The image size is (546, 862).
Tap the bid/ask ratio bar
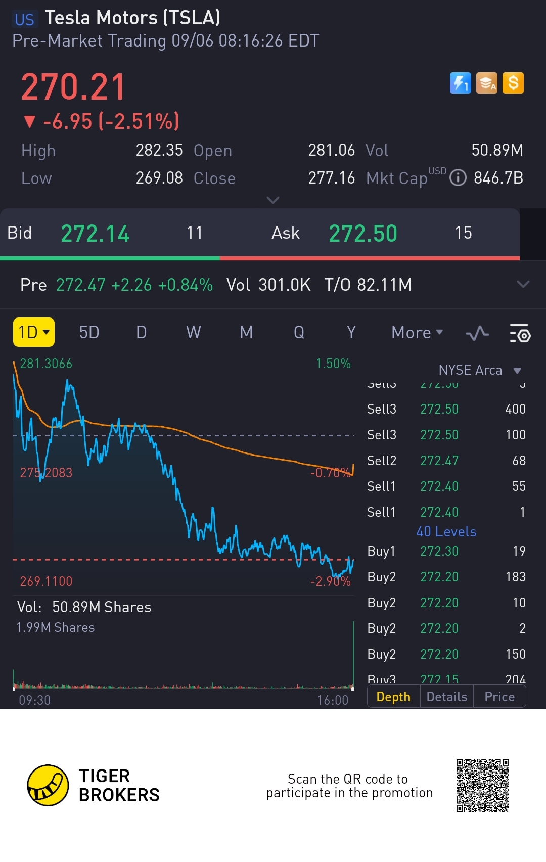coord(260,258)
